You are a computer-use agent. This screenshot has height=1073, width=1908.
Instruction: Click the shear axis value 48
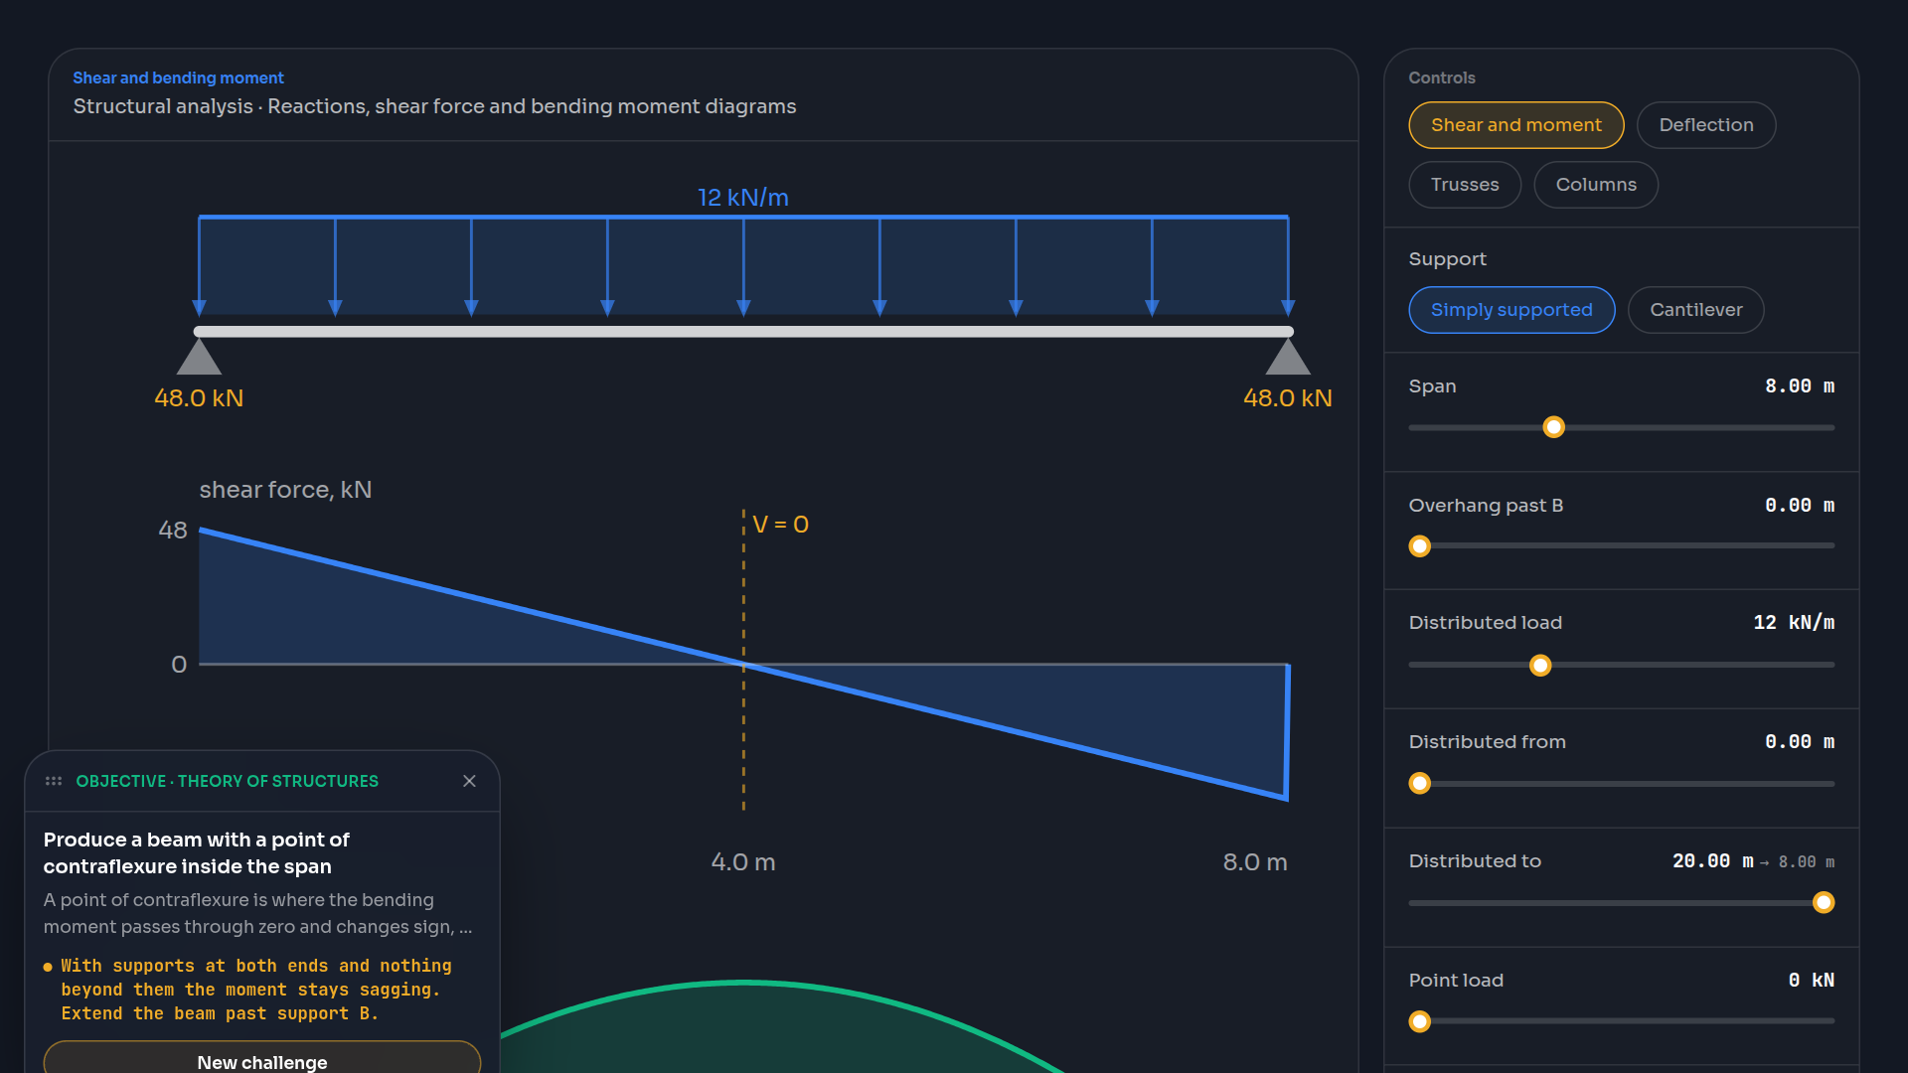173,531
